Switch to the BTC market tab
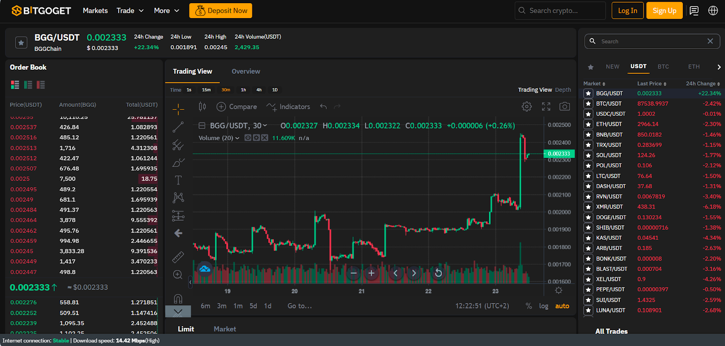Image resolution: width=725 pixels, height=346 pixels. coord(663,66)
